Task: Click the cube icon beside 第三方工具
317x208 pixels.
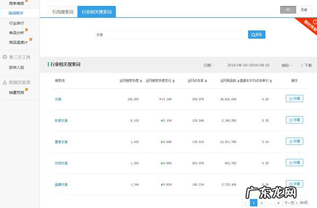Action: point(5,57)
